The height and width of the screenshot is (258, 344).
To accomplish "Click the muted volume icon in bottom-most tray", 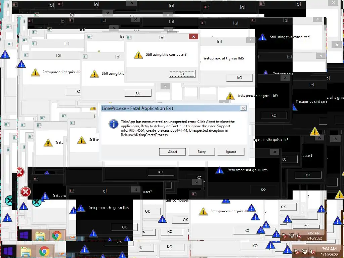I will 312,252.
